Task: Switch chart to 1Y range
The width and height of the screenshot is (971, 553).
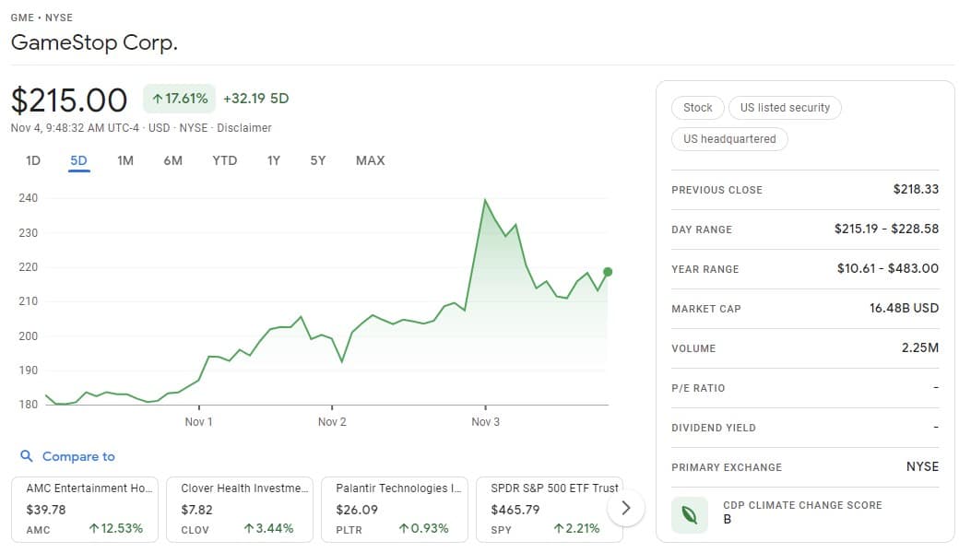Action: [x=274, y=161]
